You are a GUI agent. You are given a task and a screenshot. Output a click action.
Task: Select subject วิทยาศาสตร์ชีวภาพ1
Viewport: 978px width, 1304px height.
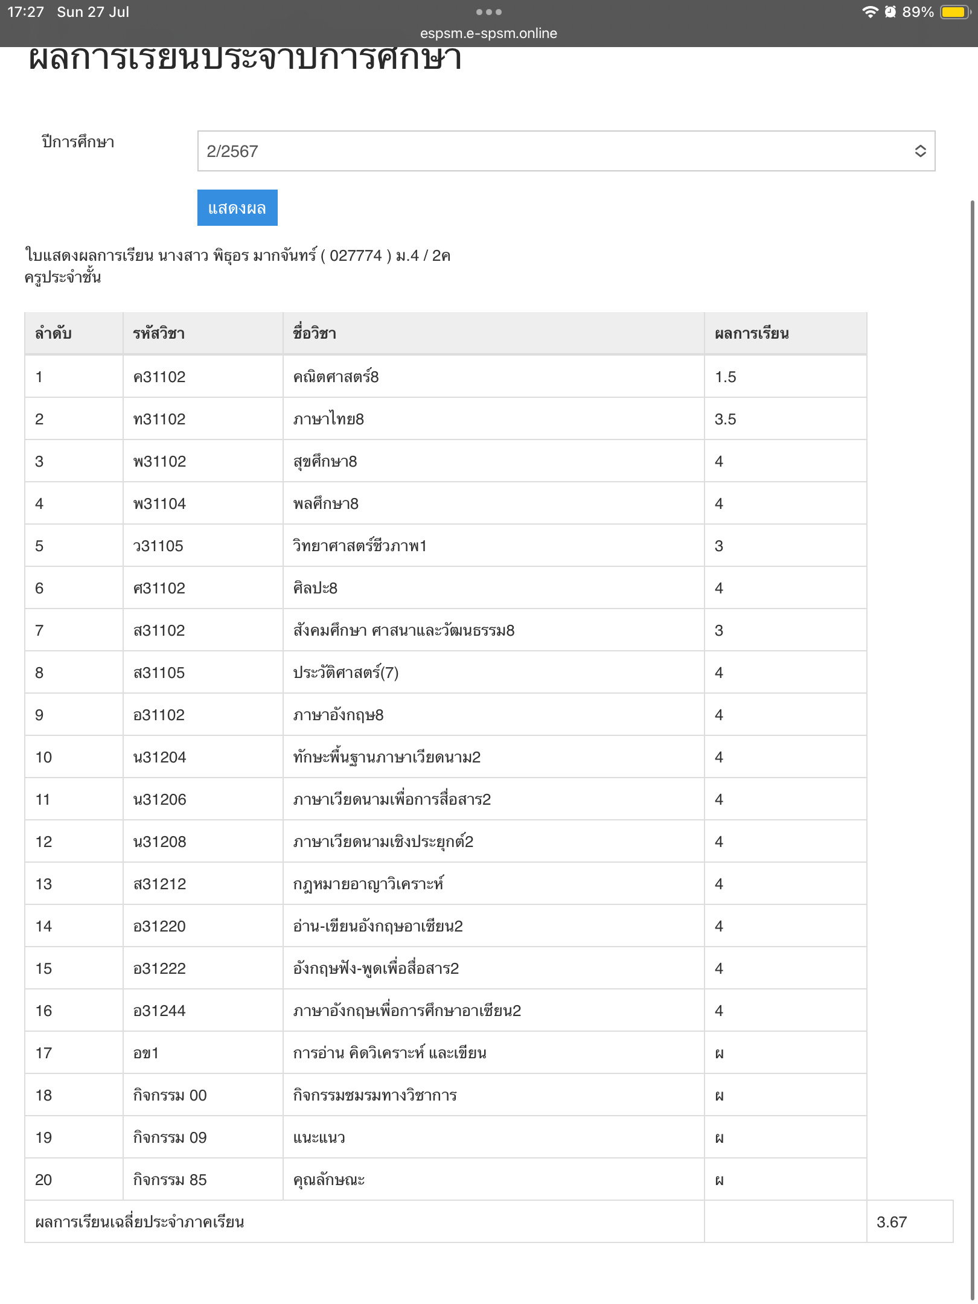(360, 546)
